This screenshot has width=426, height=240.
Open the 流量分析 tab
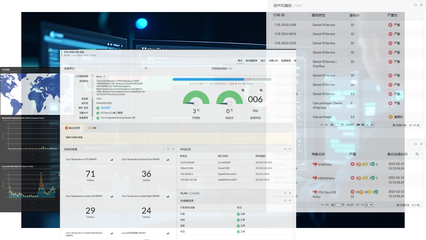tap(273, 61)
